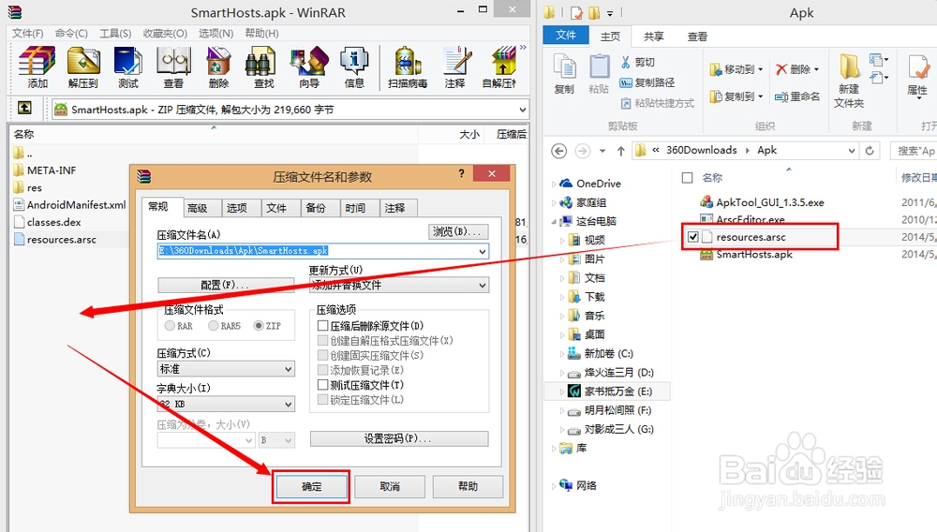
Task: Click the 配置(F)... profiles button
Action: [225, 286]
